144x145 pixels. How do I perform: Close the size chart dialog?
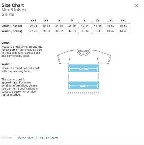point(136,6)
